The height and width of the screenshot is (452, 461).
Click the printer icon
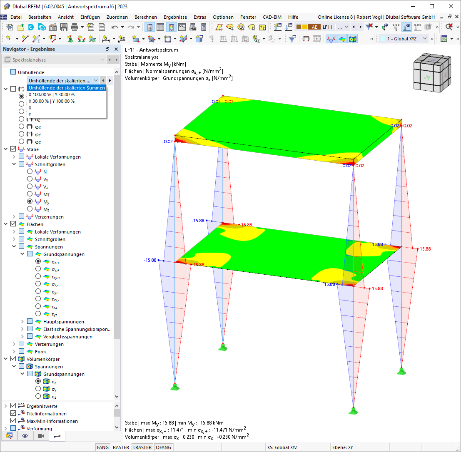(x=75, y=27)
